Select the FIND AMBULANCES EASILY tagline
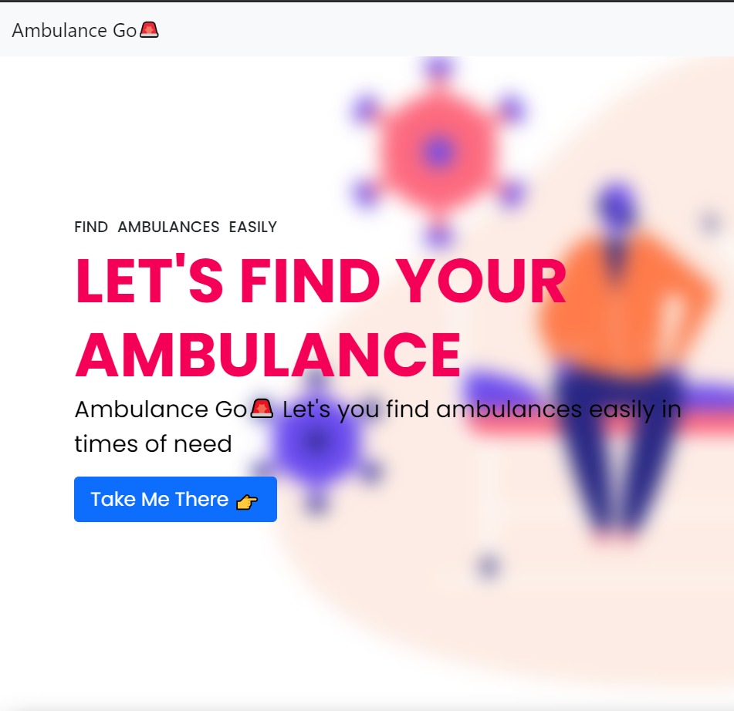734x711 pixels. point(175,227)
